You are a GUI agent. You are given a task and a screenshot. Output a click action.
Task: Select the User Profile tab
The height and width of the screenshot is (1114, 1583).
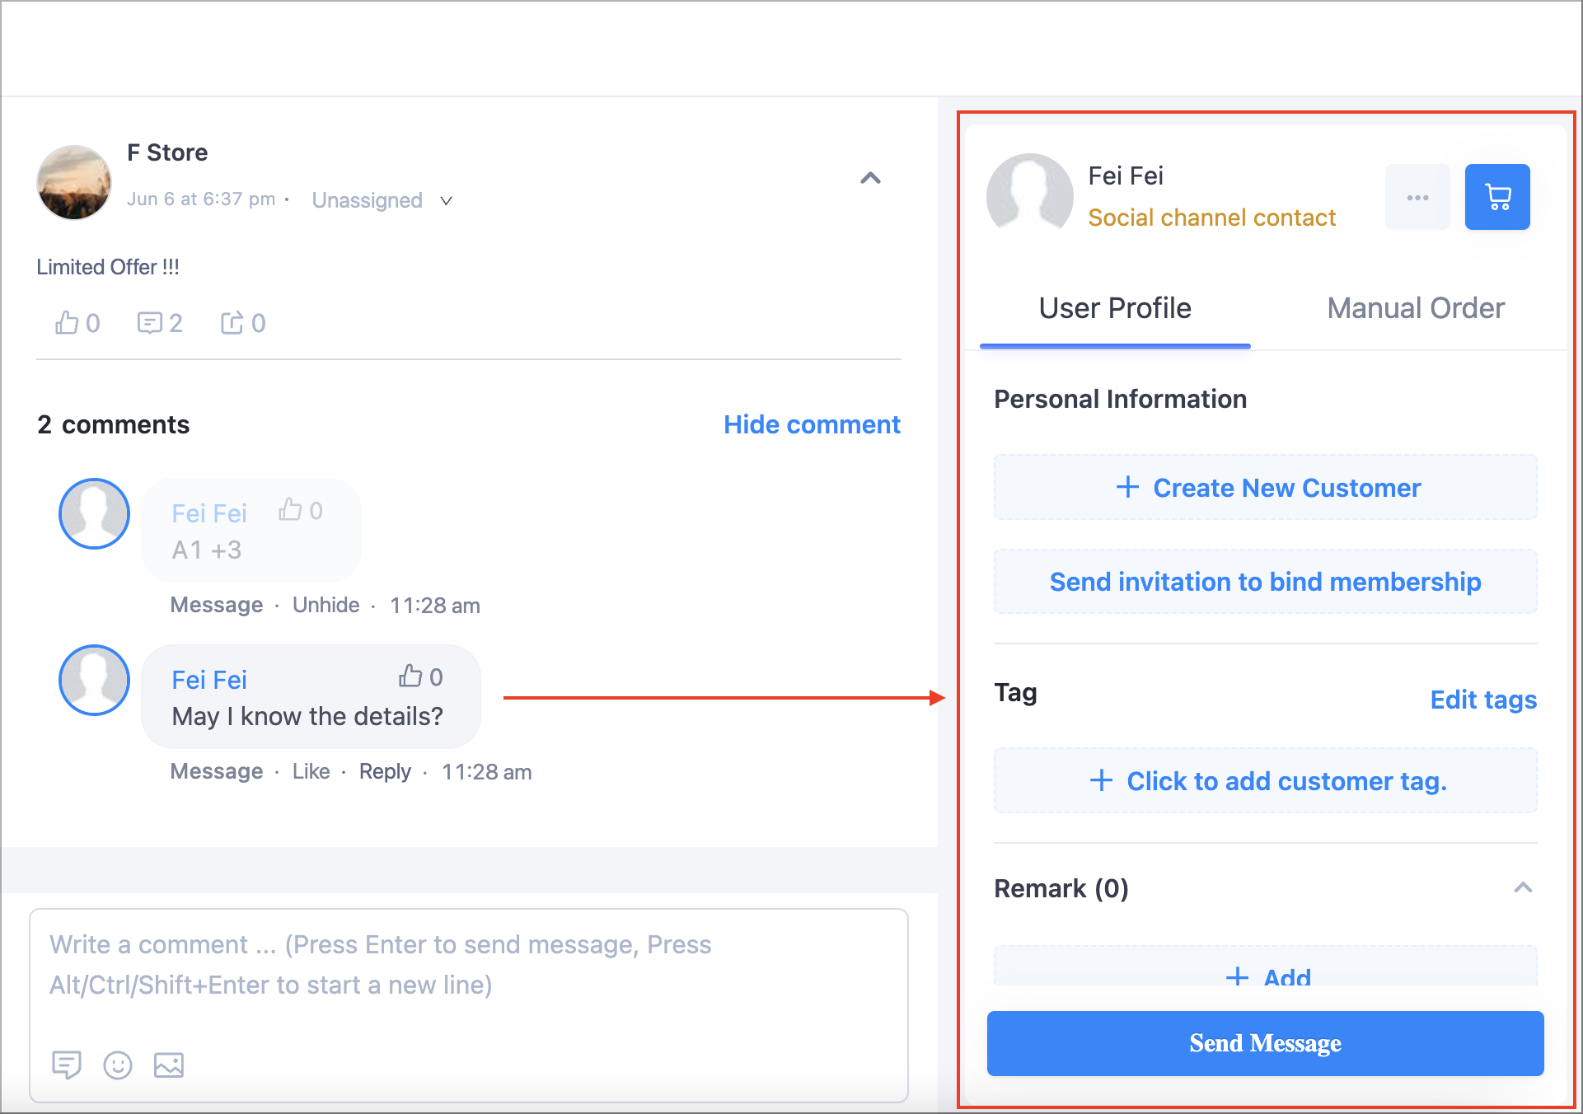(x=1115, y=308)
